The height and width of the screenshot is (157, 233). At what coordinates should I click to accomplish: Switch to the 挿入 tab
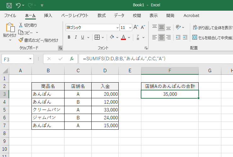48,16
